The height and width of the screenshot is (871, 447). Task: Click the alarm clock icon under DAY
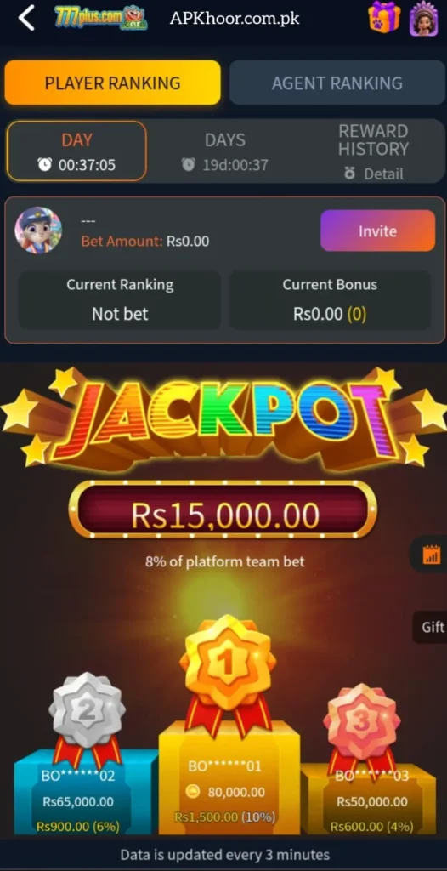tap(44, 165)
